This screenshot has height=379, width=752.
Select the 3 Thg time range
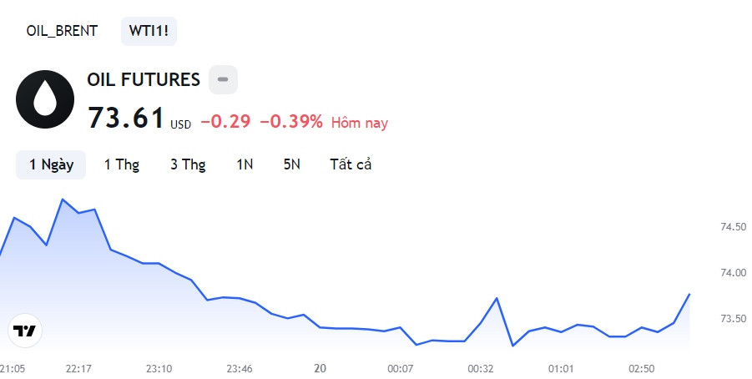point(188,164)
